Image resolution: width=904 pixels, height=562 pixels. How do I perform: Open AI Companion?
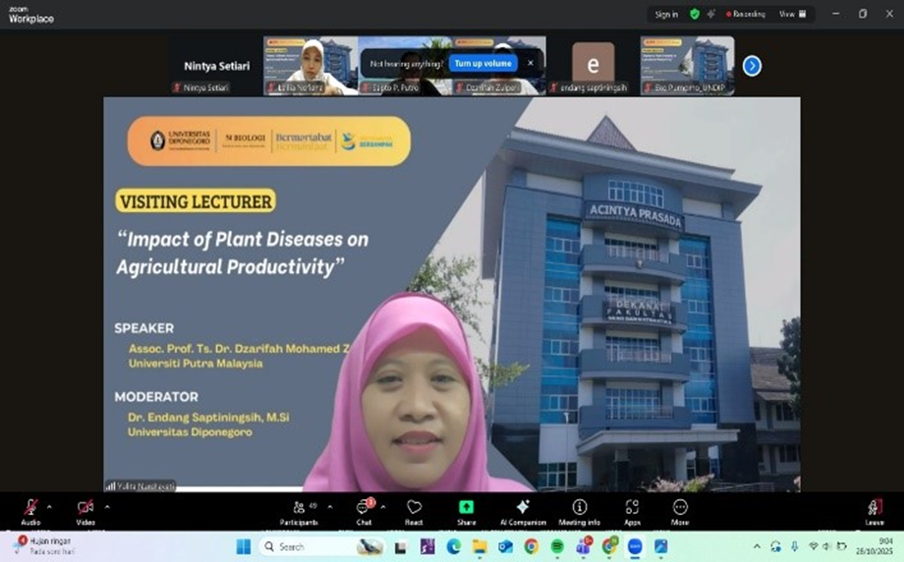pyautogui.click(x=523, y=509)
